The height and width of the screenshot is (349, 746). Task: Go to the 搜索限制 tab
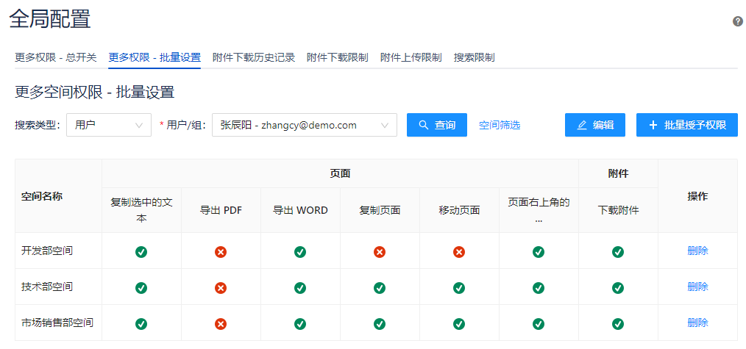tap(474, 57)
